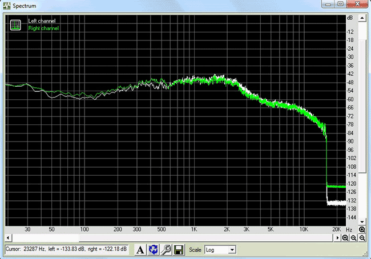The image size is (371, 259).
Task: Open the Scale dropdown showing Log
Action: (x=221, y=250)
